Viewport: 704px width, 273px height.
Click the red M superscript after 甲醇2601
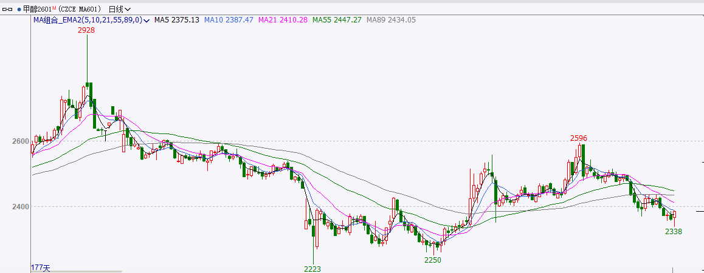54,8
